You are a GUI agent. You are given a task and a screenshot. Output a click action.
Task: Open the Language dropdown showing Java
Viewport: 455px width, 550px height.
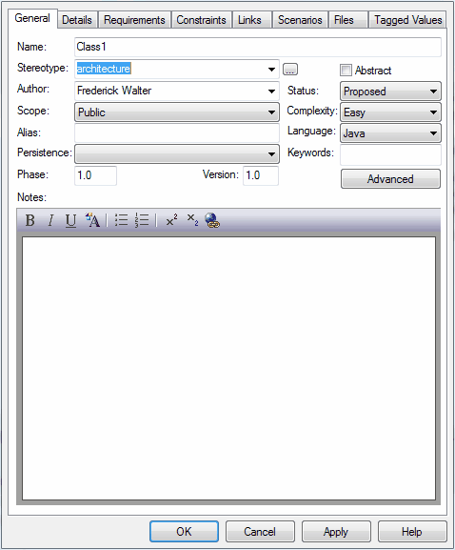[390, 133]
